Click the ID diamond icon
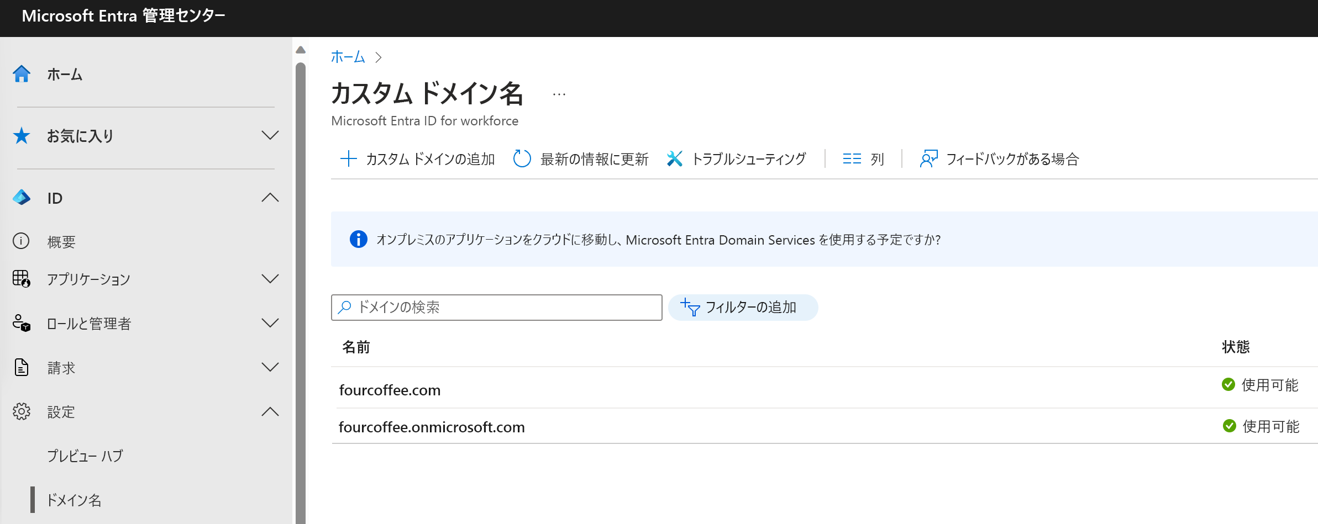 tap(22, 198)
